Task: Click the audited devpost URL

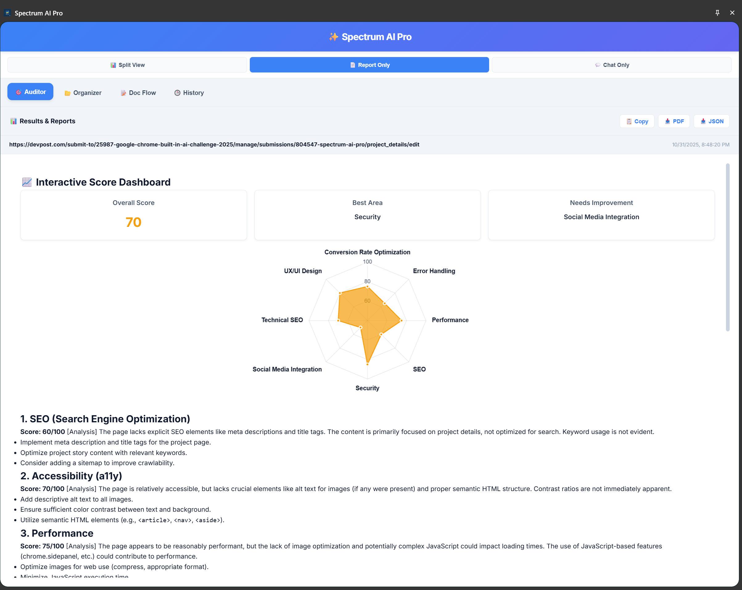Action: (x=214, y=145)
